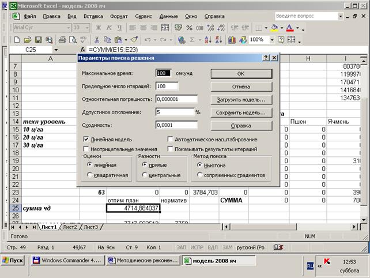Viewport: 370px width, 278px height.
Task: Switch to the Лист2 sheet tab
Action: (x=70, y=227)
